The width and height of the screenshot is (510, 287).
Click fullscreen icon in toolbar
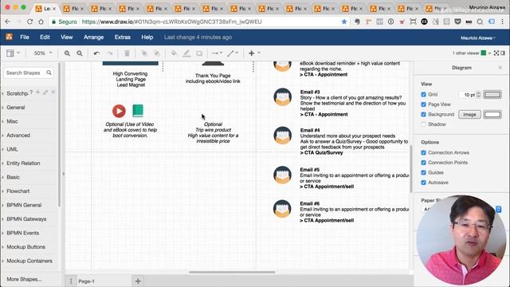(496, 53)
